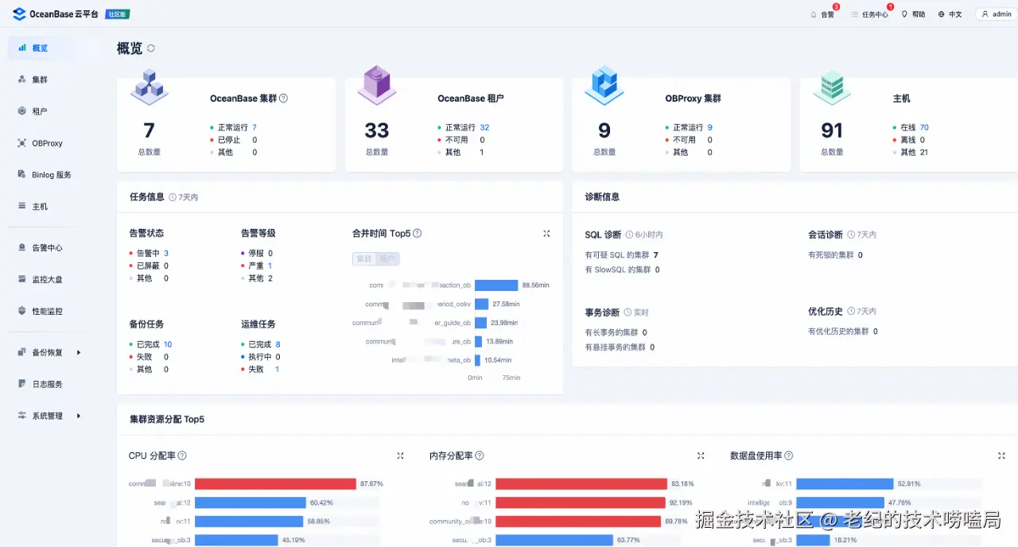Switch merge time chart to 集群
The image size is (1018, 547).
363,259
